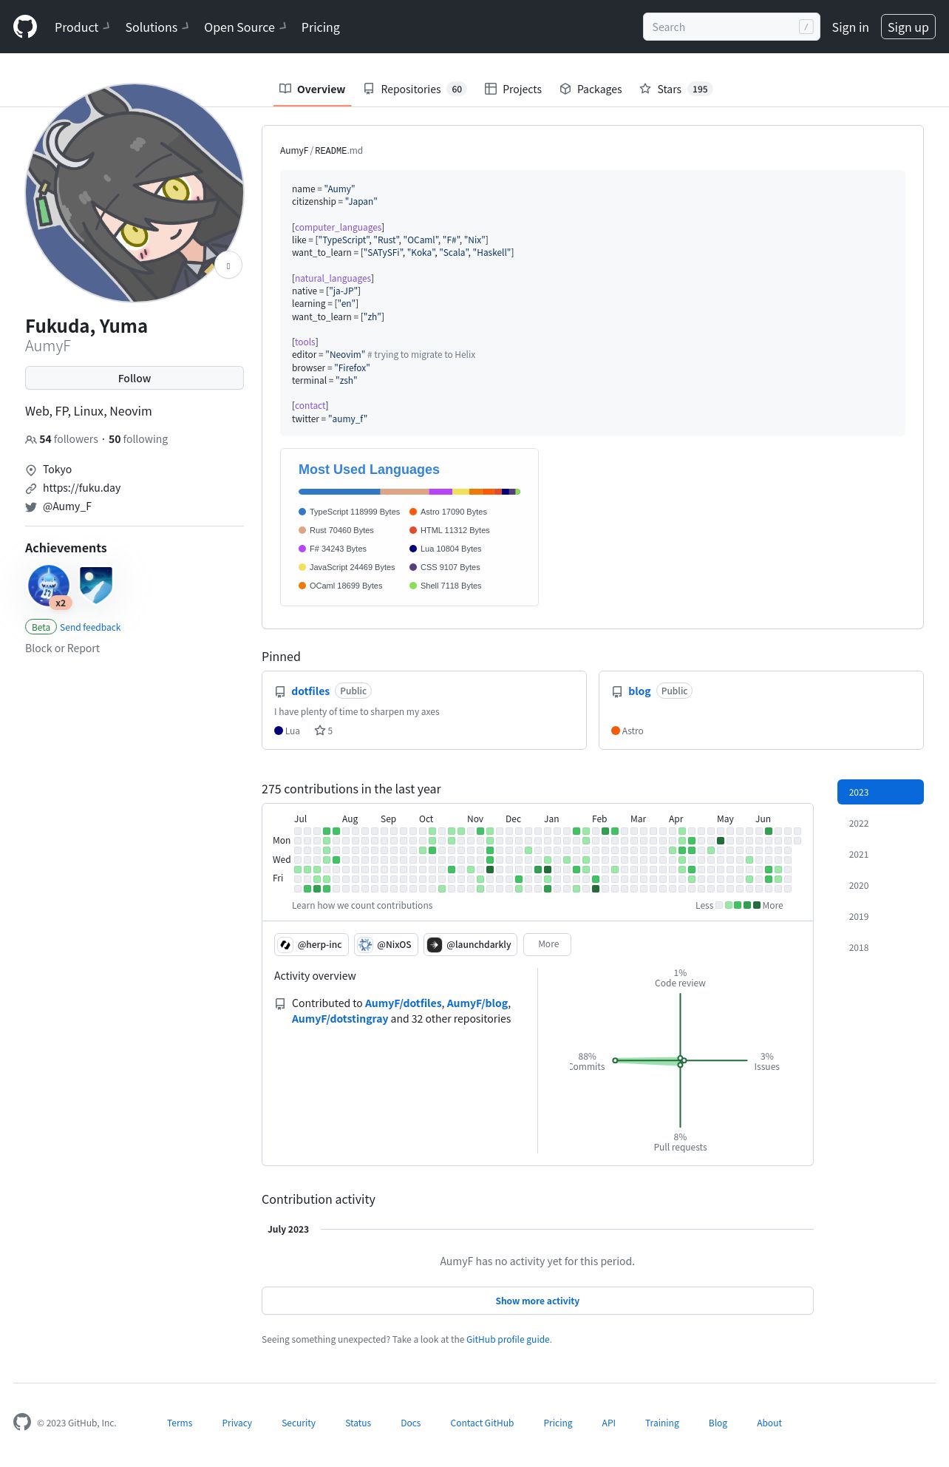Screen dimensions: 949x1467
Task: Click Show more activity
Action: (537, 1301)
